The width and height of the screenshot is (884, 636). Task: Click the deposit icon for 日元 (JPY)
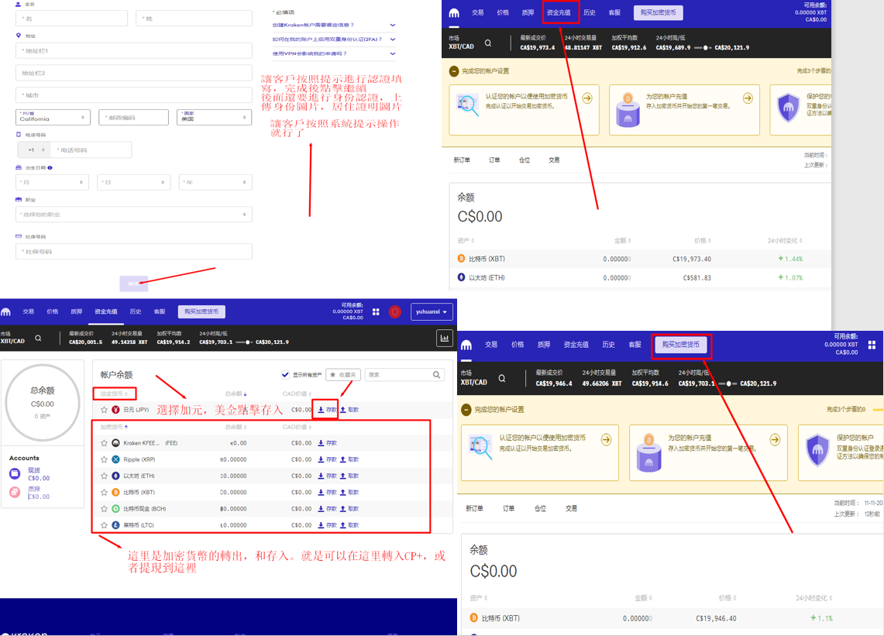321,410
